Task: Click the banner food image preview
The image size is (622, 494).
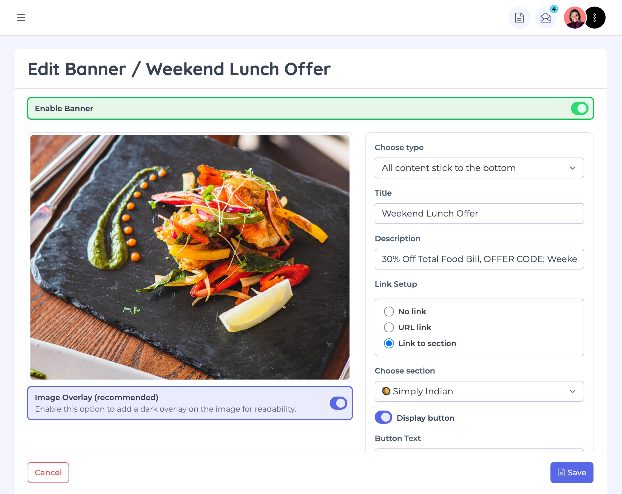Action: point(190,257)
